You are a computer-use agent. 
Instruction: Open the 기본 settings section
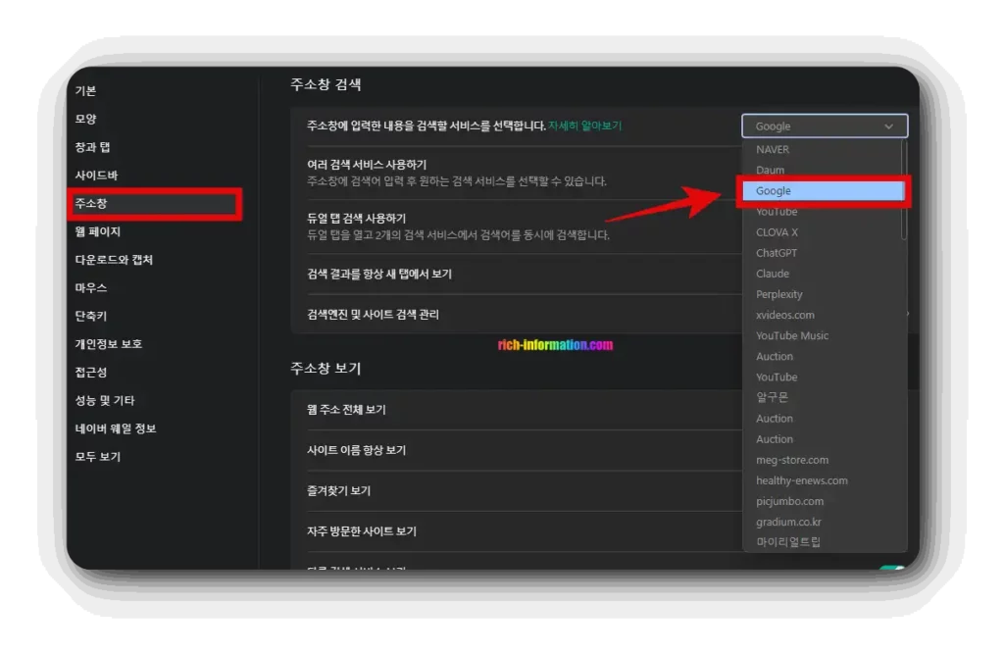coord(85,91)
